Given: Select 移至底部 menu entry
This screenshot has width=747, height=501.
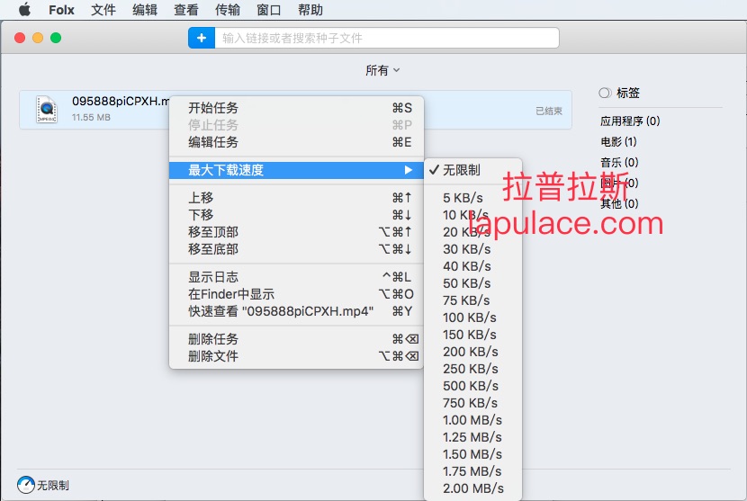Looking at the screenshot, I should [296, 249].
